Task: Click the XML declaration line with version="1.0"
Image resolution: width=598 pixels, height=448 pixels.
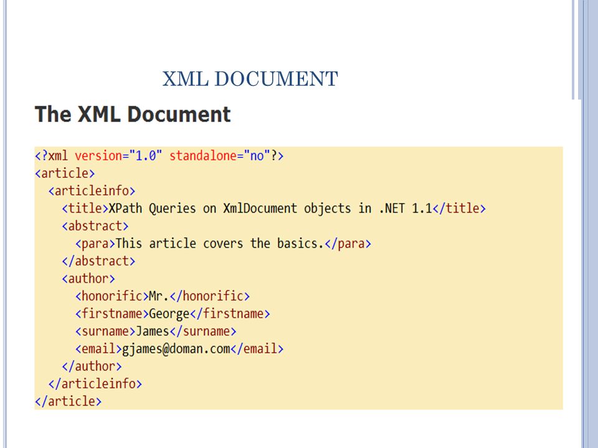Action: point(159,156)
